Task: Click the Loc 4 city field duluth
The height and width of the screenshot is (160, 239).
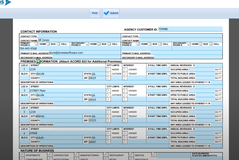Action: click(59, 138)
